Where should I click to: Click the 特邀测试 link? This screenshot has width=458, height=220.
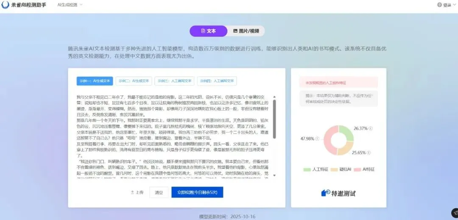click(338, 193)
